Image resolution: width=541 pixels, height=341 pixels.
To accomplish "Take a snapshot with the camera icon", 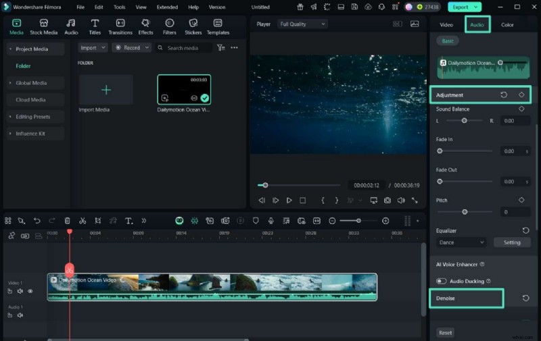I will pyautogui.click(x=387, y=201).
